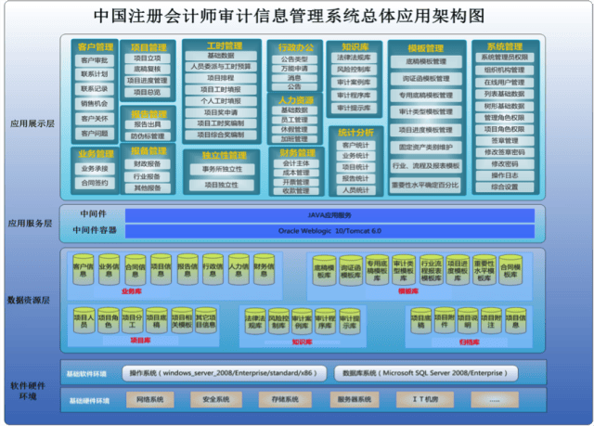Click the 合同信息 database cylinder

136,269
